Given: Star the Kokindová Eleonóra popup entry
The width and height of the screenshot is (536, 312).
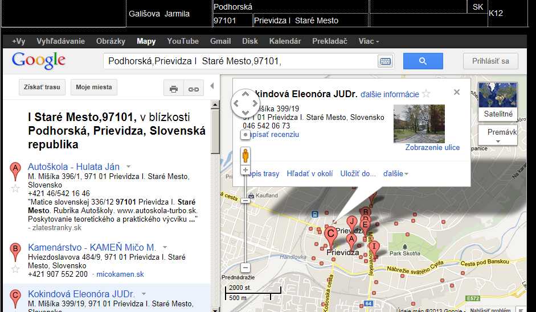Looking at the screenshot, I should click(x=426, y=93).
